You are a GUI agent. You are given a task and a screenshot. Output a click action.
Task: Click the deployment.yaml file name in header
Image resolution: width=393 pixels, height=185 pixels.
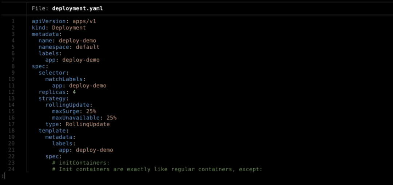click(78, 8)
